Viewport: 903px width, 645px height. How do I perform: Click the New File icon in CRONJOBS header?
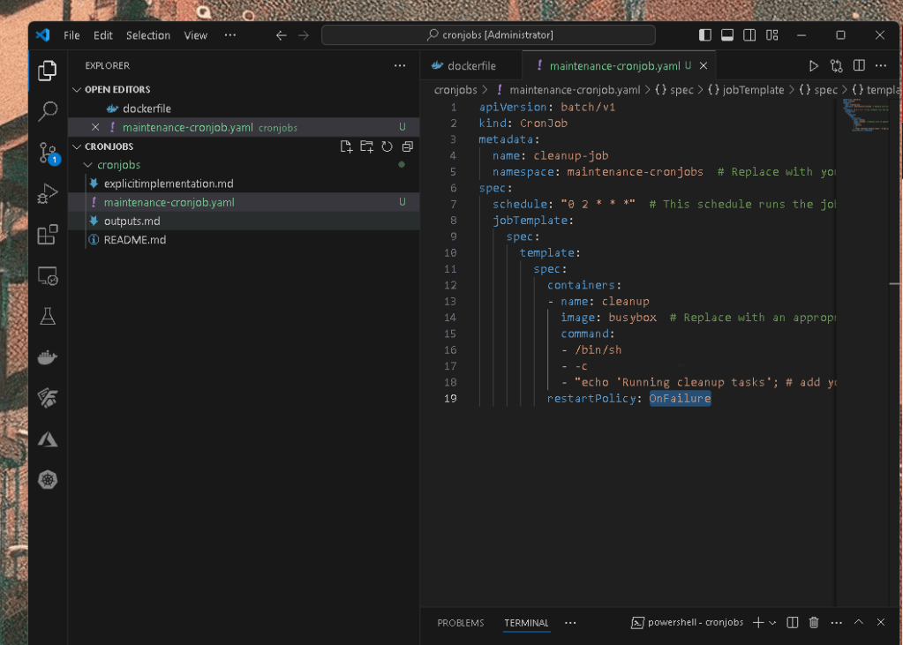346,146
